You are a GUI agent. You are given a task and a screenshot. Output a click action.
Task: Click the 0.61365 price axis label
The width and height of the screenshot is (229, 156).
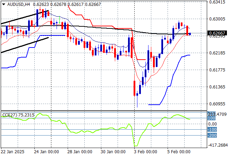[x=217, y=87]
